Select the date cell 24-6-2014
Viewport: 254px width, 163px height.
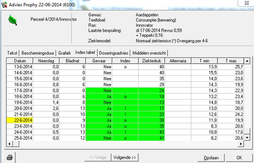[x=20, y=132]
